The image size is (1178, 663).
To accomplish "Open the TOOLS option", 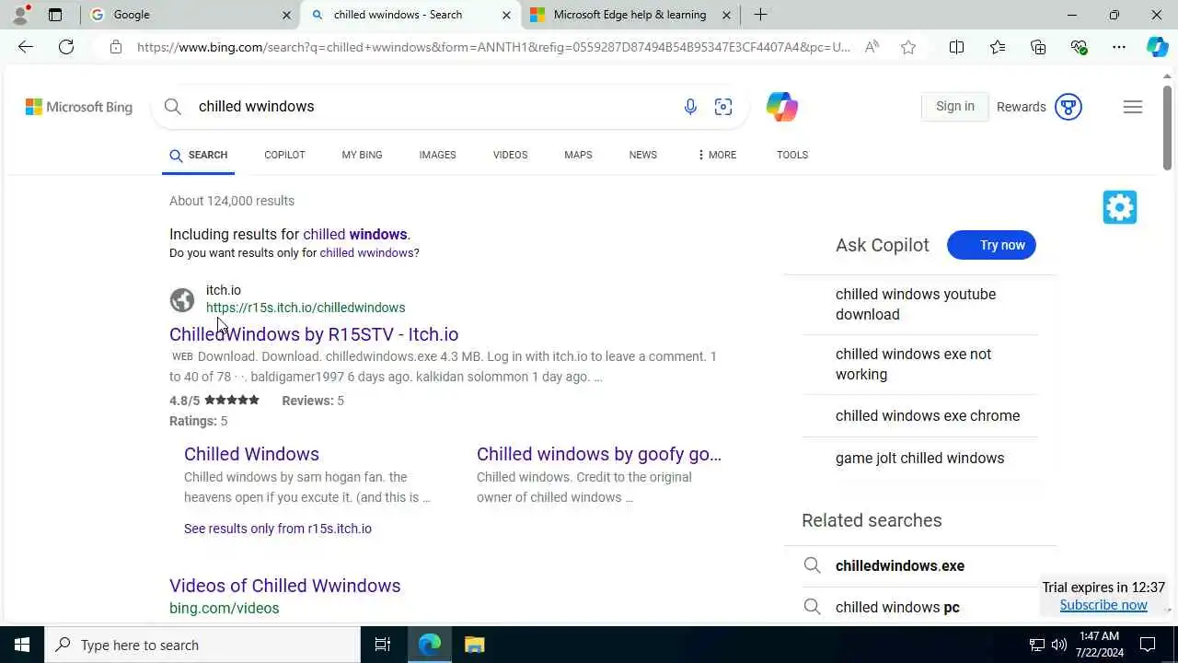I will coord(791,155).
